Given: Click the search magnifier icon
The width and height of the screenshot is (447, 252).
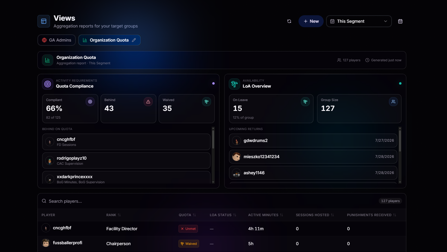Looking at the screenshot, I should pos(44,201).
